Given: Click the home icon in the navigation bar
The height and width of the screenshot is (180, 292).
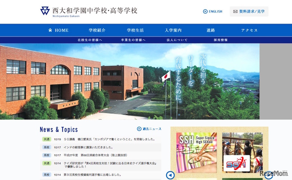Looking at the screenshot, I should tap(50, 30).
